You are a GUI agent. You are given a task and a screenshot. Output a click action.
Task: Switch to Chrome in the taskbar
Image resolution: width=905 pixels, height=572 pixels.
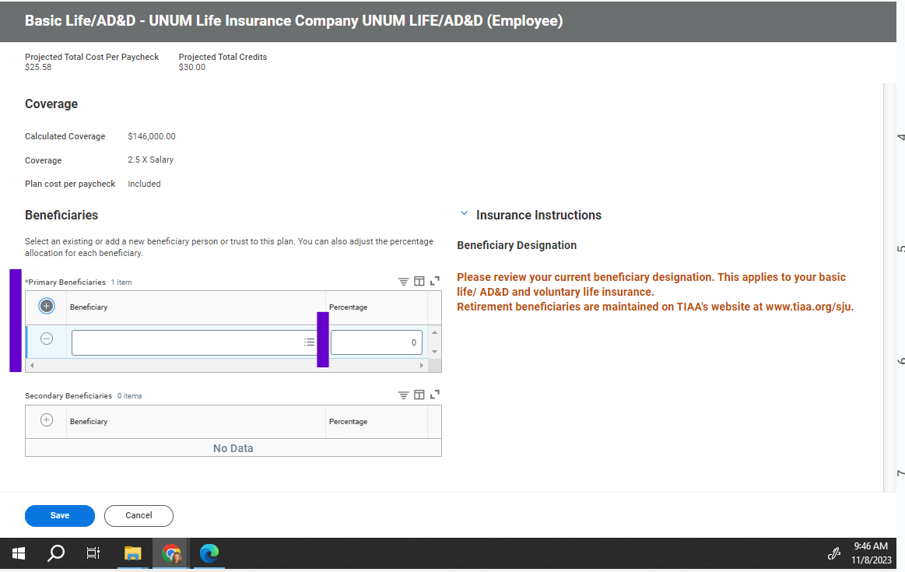click(x=171, y=553)
